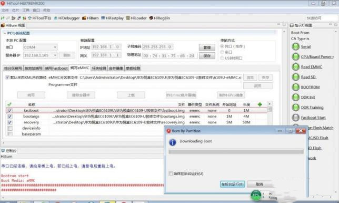
Task: Click the indicator light view panel icon
Action: coord(292,25)
